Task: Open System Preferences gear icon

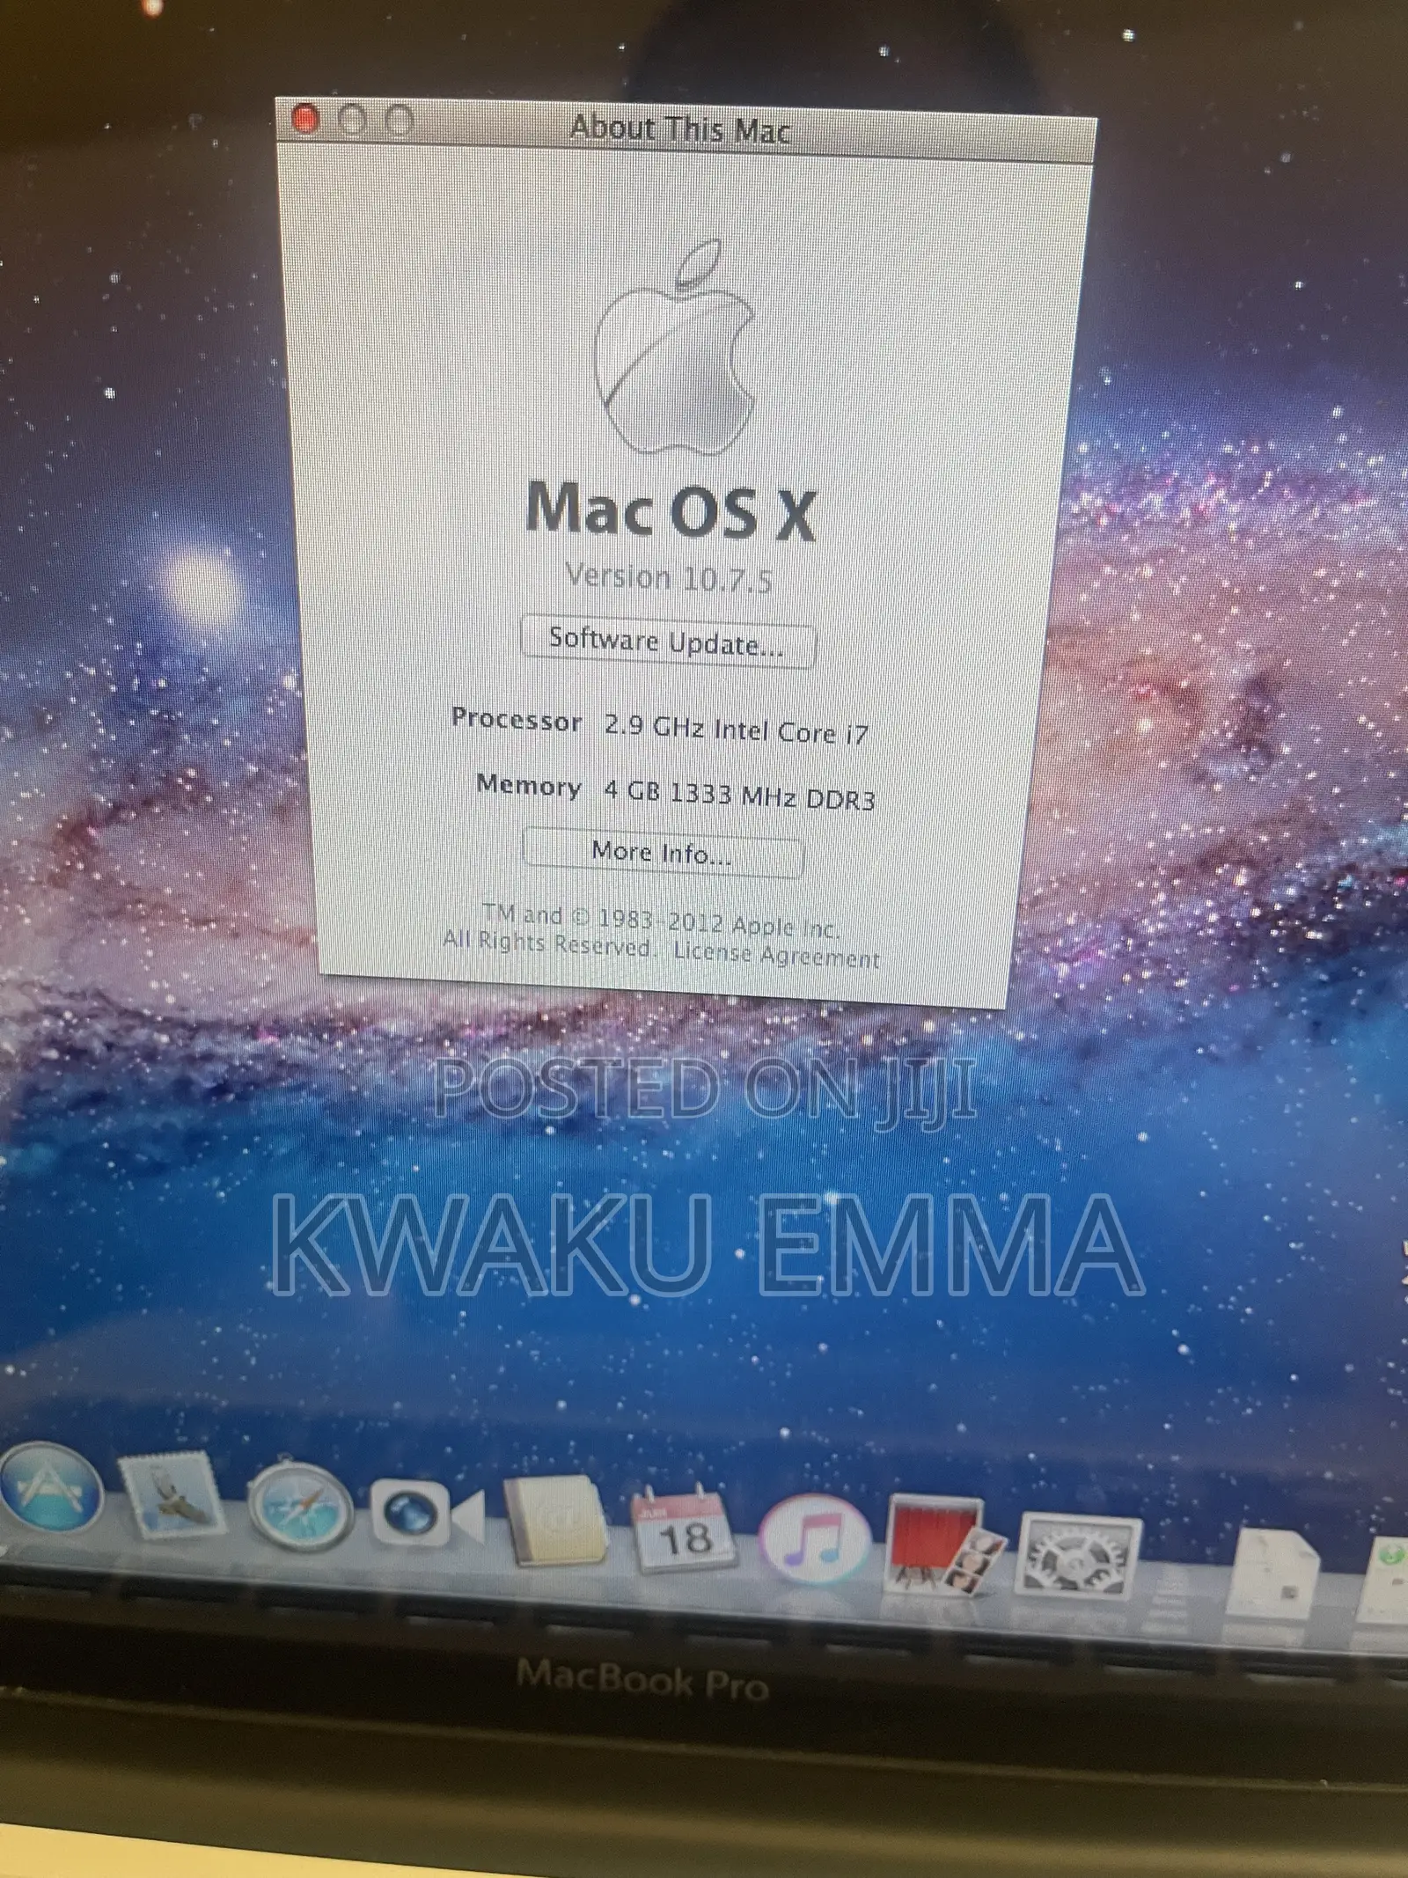Action: pos(1079,1554)
